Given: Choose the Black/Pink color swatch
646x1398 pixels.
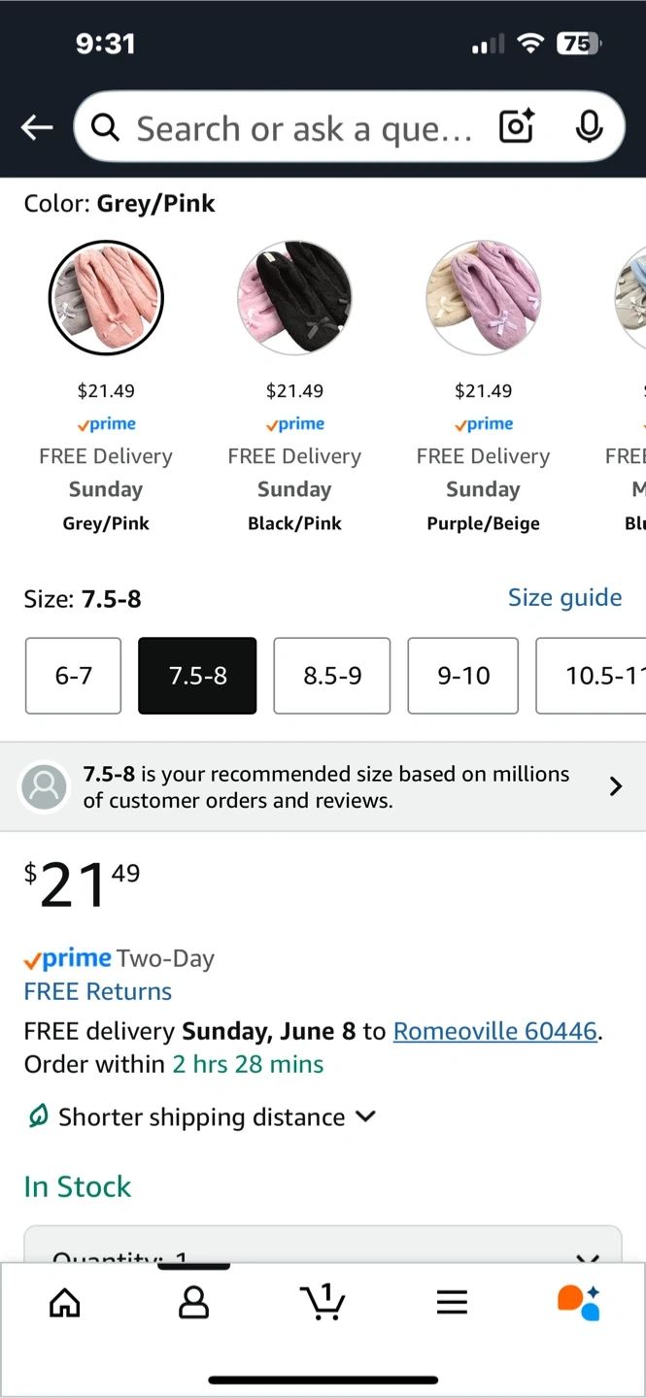Looking at the screenshot, I should point(294,297).
